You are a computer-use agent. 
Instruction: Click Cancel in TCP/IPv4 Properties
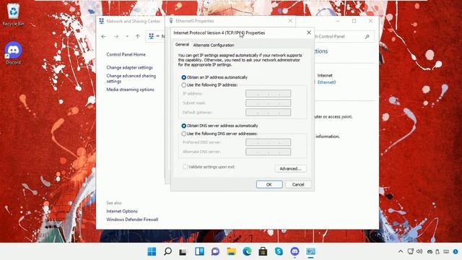coord(298,185)
